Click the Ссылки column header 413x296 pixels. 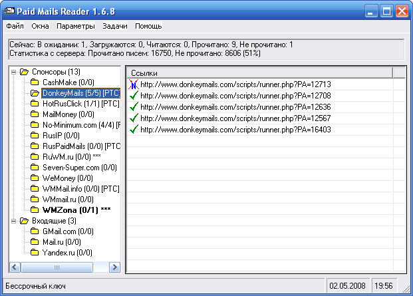point(260,73)
